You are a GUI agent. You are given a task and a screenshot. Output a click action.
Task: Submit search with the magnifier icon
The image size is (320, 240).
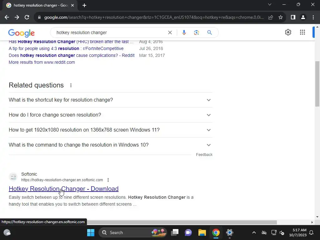tap(209, 32)
